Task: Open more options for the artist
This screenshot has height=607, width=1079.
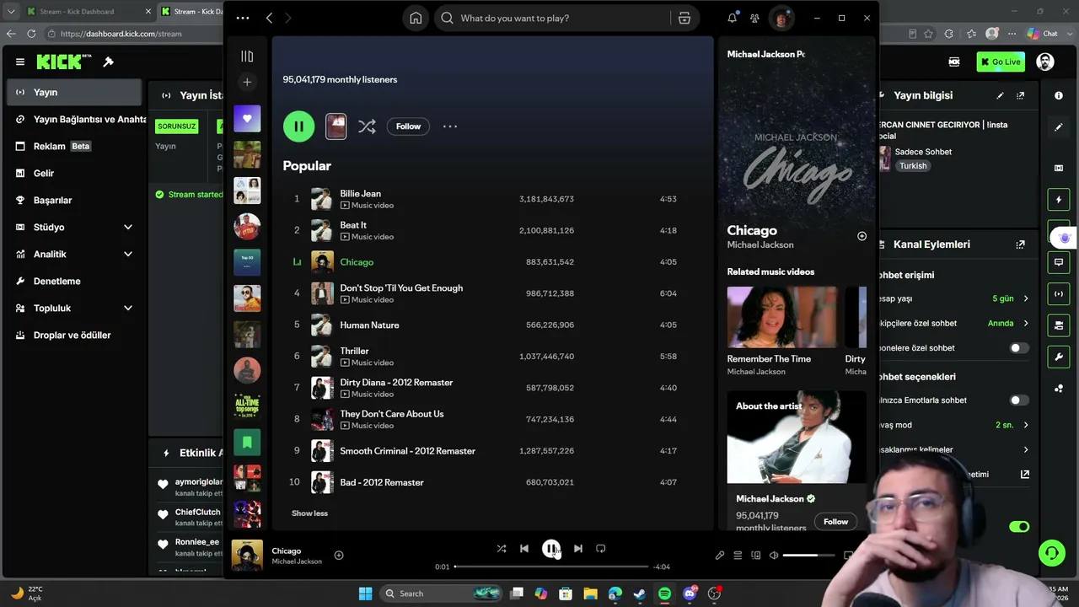Action: click(x=450, y=126)
